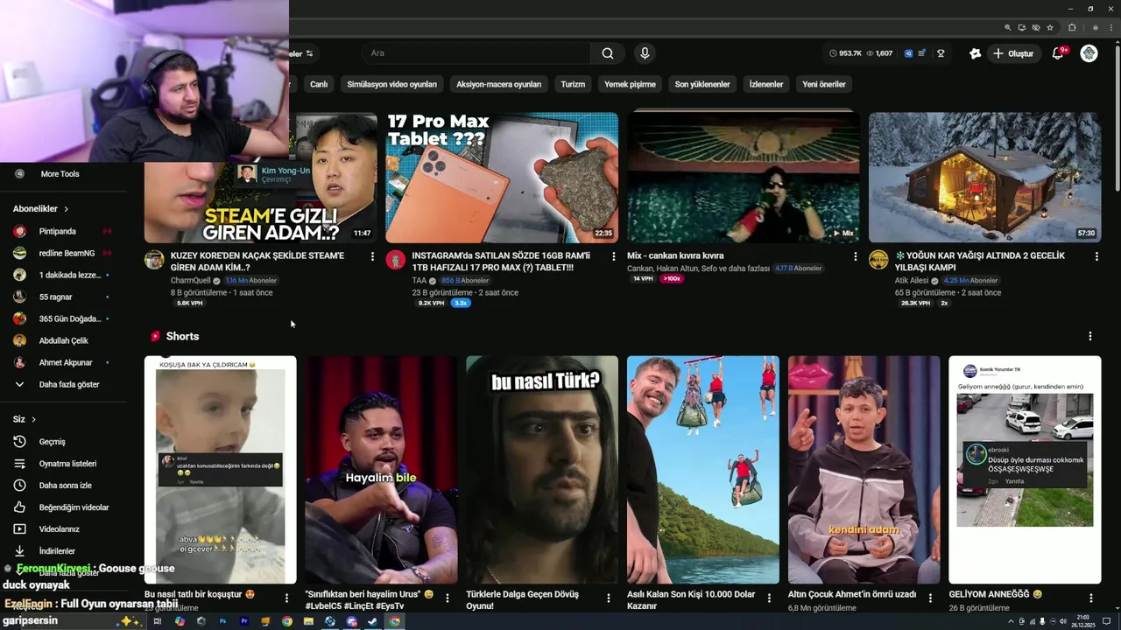Click the TAA channel avatar
The width and height of the screenshot is (1121, 630).
(x=396, y=260)
